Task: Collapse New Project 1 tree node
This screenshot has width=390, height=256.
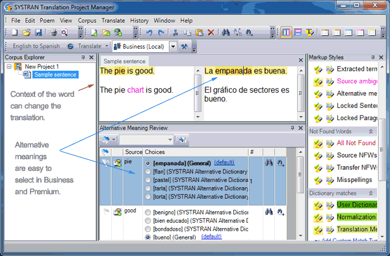Action: [9, 67]
